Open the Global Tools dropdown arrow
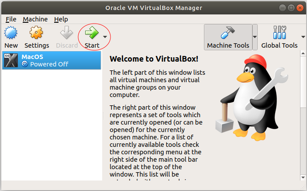This screenshot has width=307, height=191. 303,37
